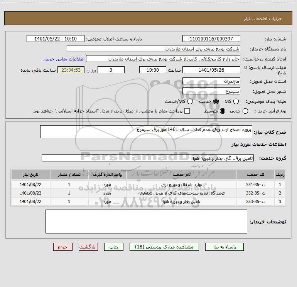This screenshot has height=287, width=297.
Task: Click the توضیحات خریدار text area
Action: tap(146, 222)
